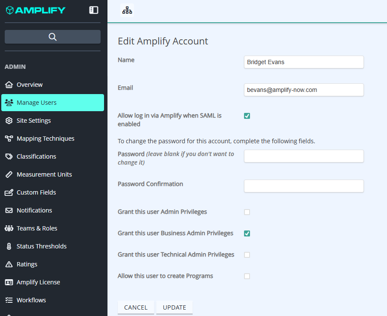Screen dimensions: 387x316
Task: Open the hierarchy tree icon
Action: pos(127,10)
